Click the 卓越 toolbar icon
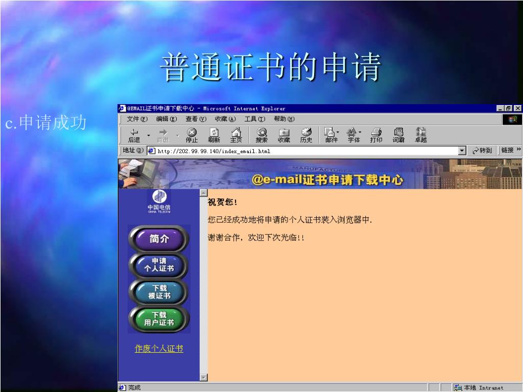523x392 pixels. [421, 135]
